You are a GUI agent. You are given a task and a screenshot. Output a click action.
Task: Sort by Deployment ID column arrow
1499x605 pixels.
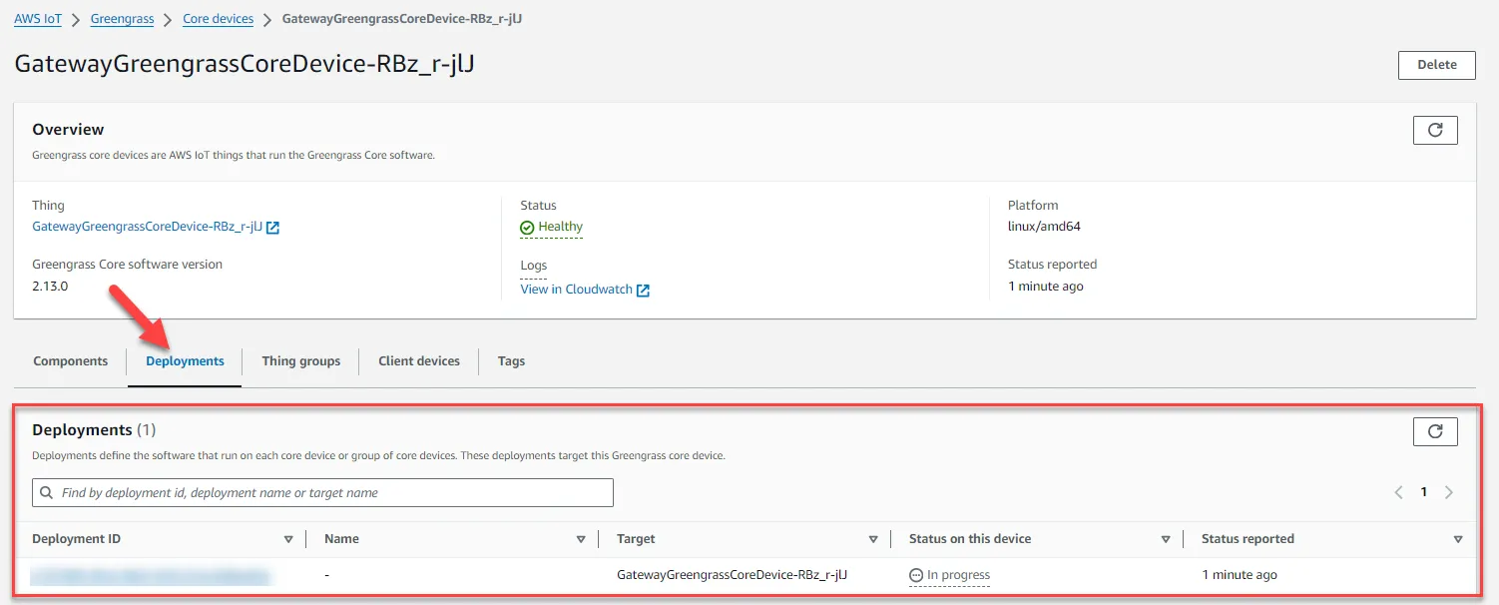[x=288, y=539]
